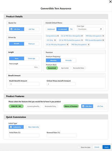This screenshot has height=151, width=112.
Task: Tick the Life Two checkbox in Quote For
Action: tap(26, 29)
